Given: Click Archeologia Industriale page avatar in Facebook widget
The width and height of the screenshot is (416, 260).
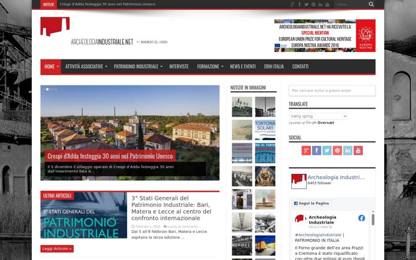Looking at the screenshot, I should click(x=299, y=181).
